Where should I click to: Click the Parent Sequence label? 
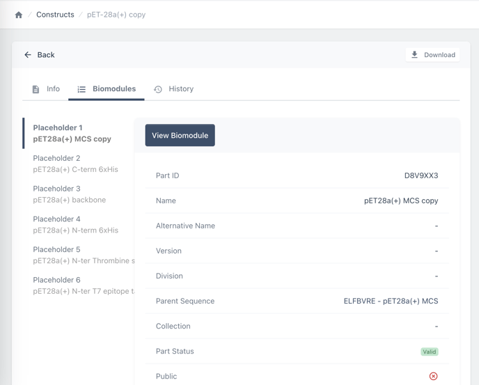(x=185, y=301)
